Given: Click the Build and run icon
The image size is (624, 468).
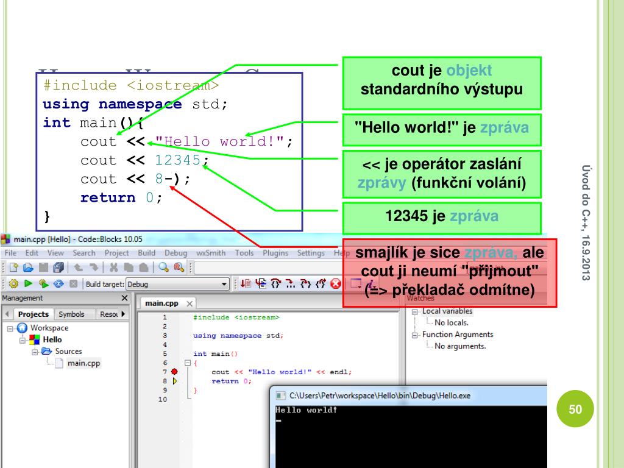Looking at the screenshot, I should pos(44,284).
